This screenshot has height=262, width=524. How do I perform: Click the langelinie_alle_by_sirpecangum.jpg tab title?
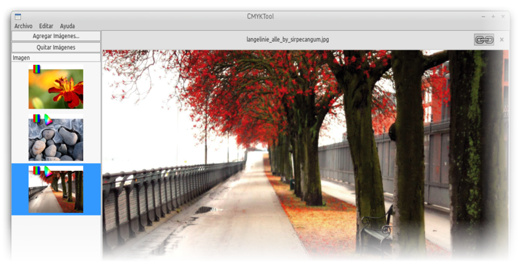(x=288, y=40)
